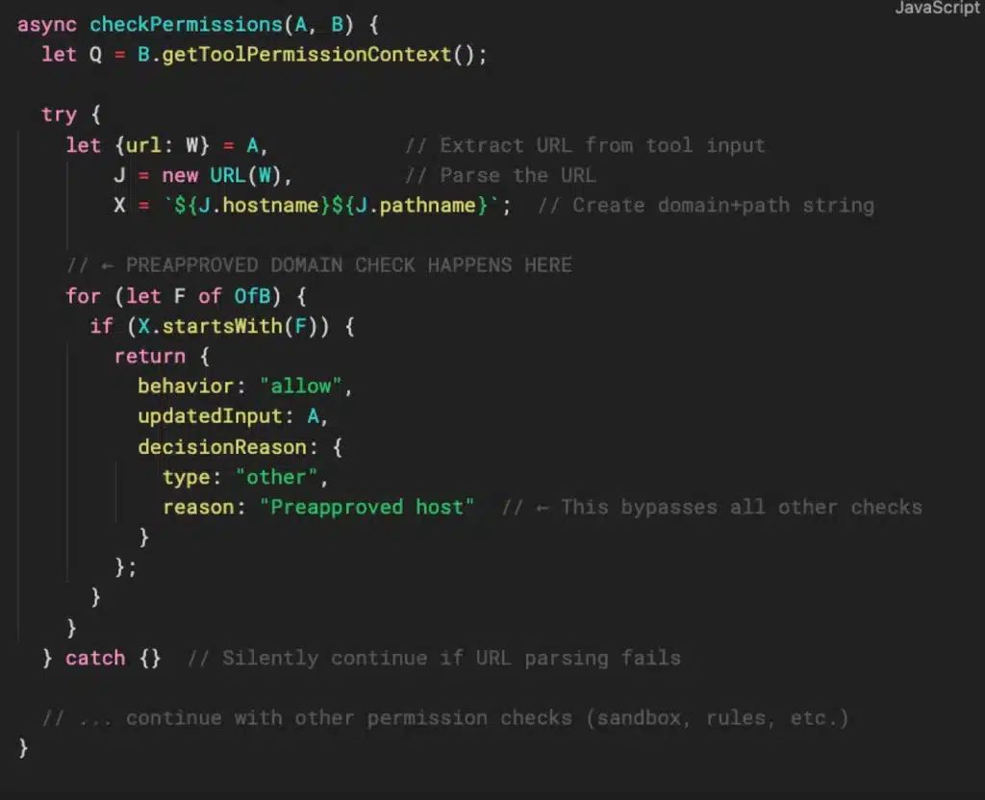
Task: Click the reason property key
Action: [x=198, y=508]
